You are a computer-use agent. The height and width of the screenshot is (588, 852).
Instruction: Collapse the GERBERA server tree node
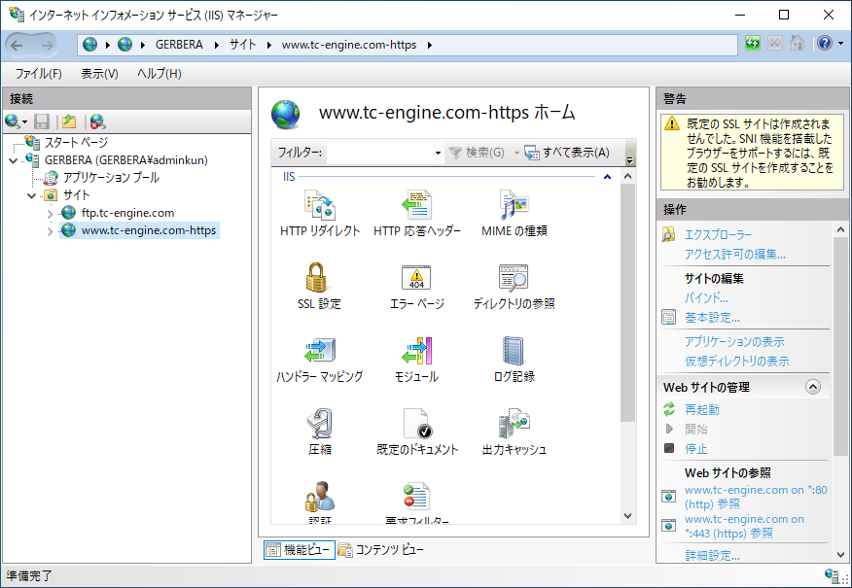pyautogui.click(x=14, y=160)
